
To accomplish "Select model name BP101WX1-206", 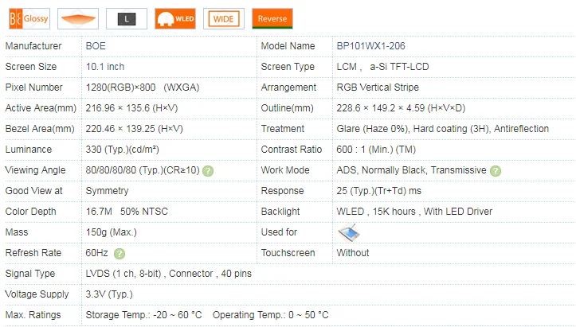I will [370, 46].
